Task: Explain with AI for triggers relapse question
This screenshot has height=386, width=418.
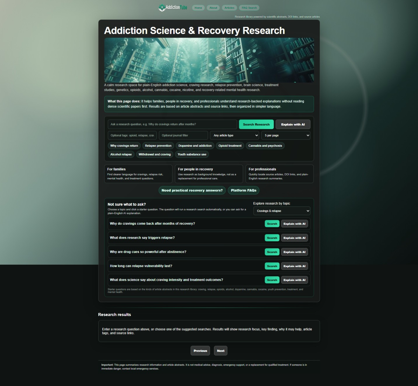Action: click(x=294, y=238)
